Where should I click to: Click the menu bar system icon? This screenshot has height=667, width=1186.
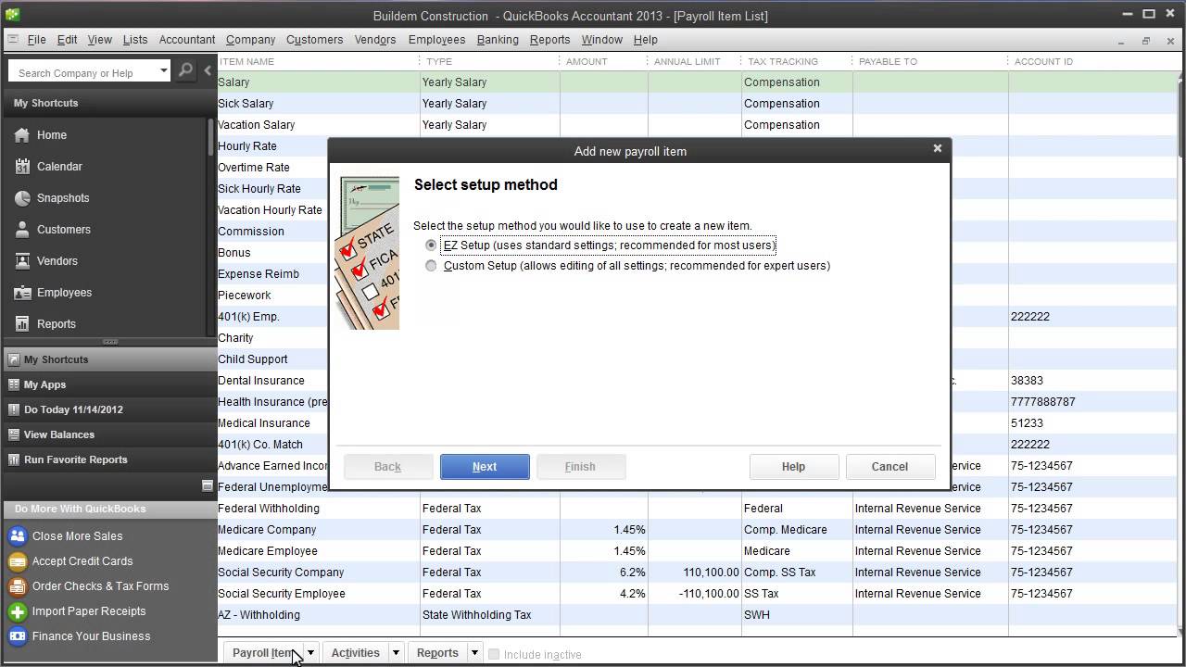(12, 40)
